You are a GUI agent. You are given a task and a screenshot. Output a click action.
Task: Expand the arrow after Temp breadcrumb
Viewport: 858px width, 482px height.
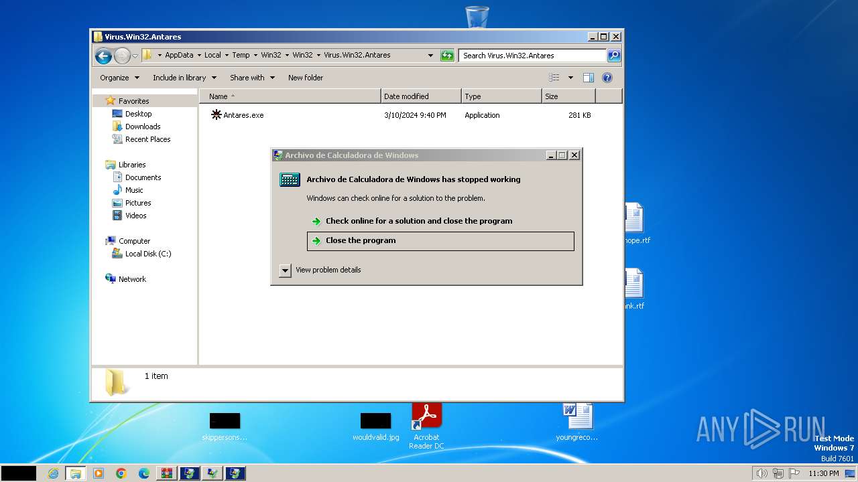[x=255, y=56]
